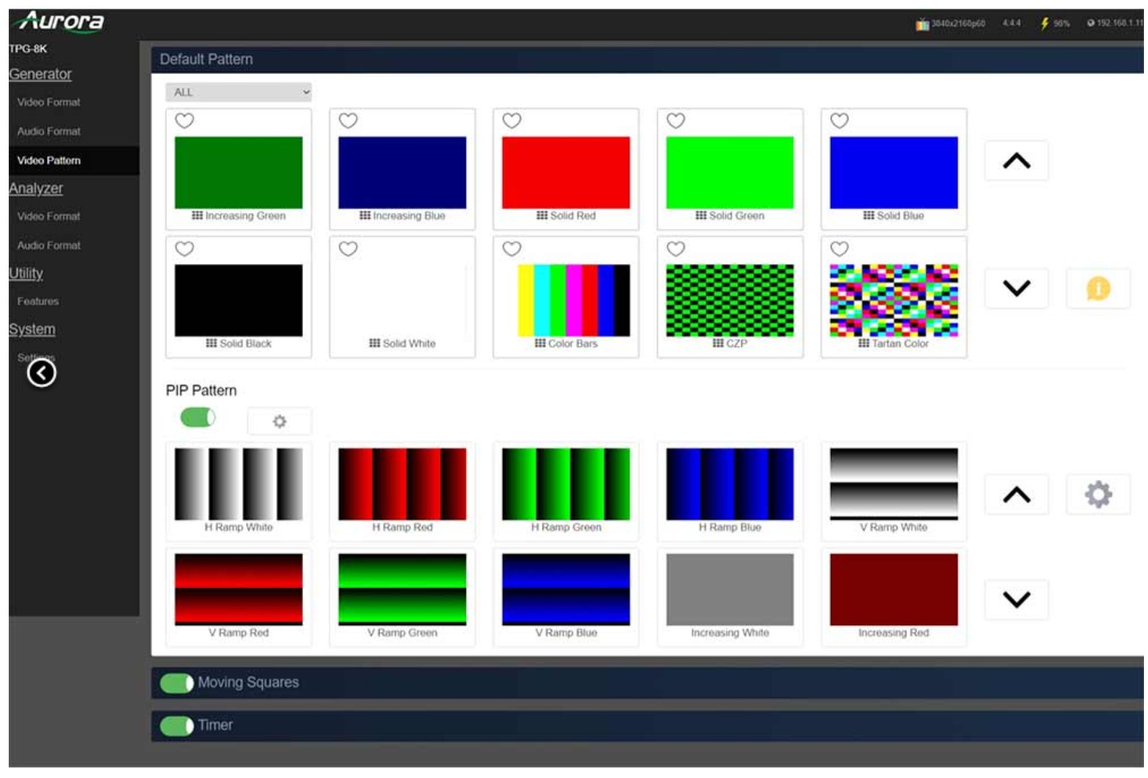The image size is (1148, 778).
Task: Disable the Timer switch
Action: point(177,726)
